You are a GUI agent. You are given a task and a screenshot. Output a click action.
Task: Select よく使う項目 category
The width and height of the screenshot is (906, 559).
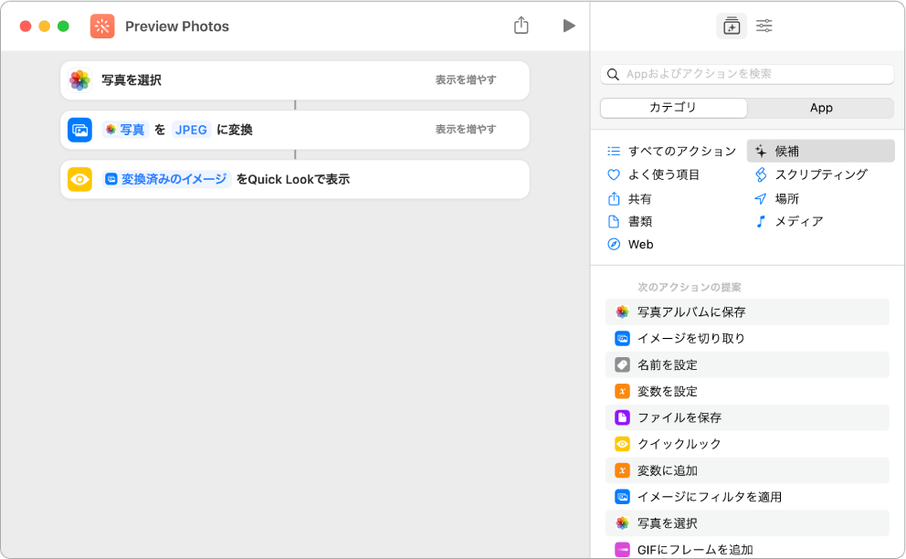[654, 174]
